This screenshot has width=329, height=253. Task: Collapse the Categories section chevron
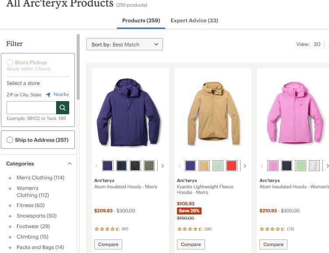[x=70, y=164]
